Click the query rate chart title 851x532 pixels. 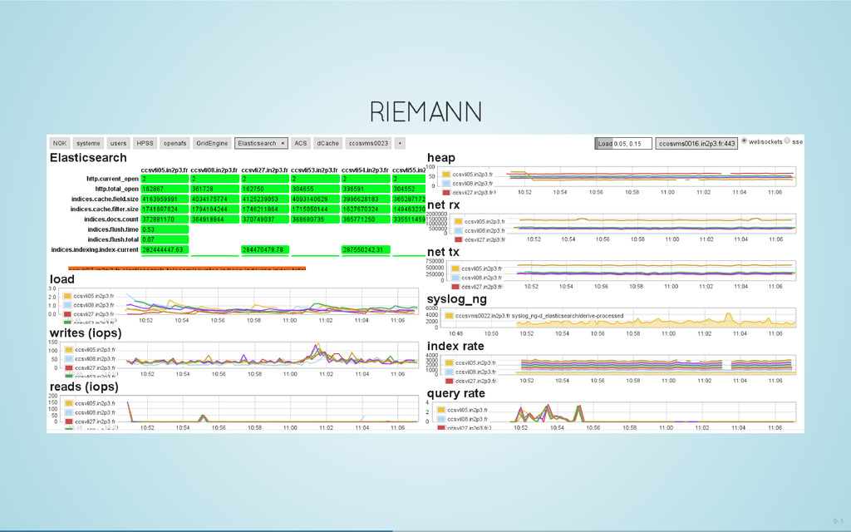click(456, 393)
